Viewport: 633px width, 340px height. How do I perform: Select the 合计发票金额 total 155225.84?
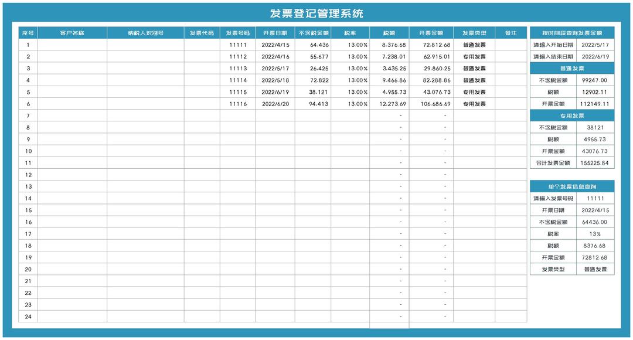click(595, 163)
